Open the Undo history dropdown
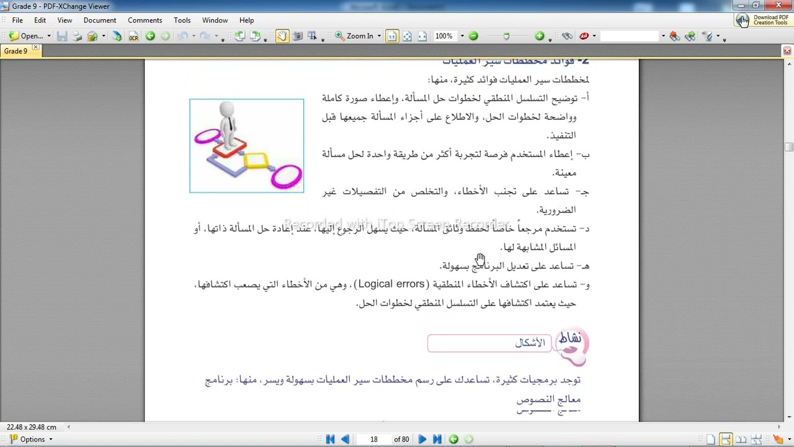Viewport: 794px width, 447px height. click(193, 36)
